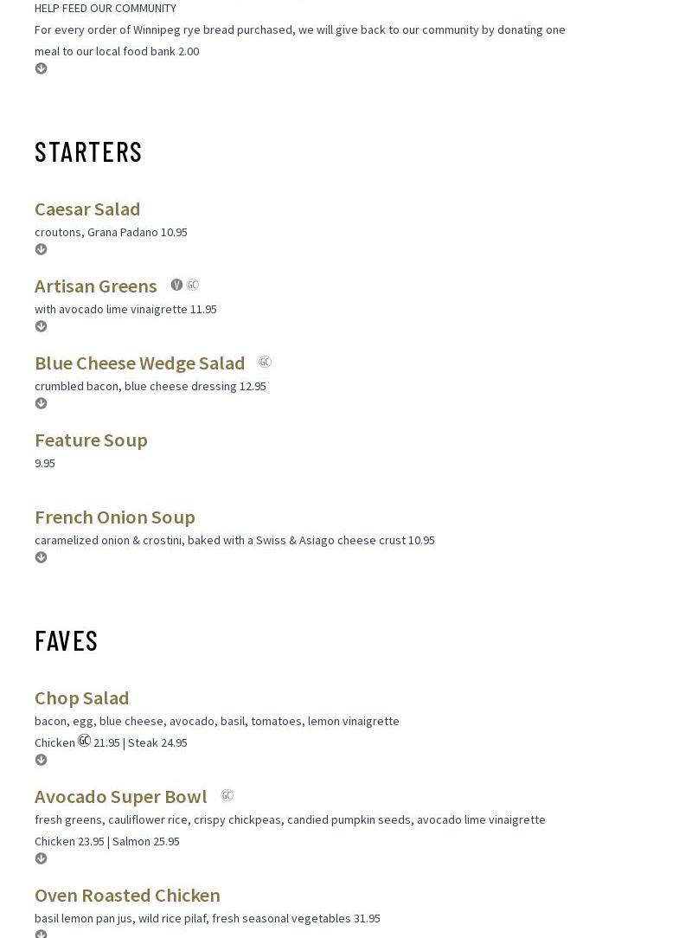Click the vegetarian icon beside Artisan Greens

176,285
